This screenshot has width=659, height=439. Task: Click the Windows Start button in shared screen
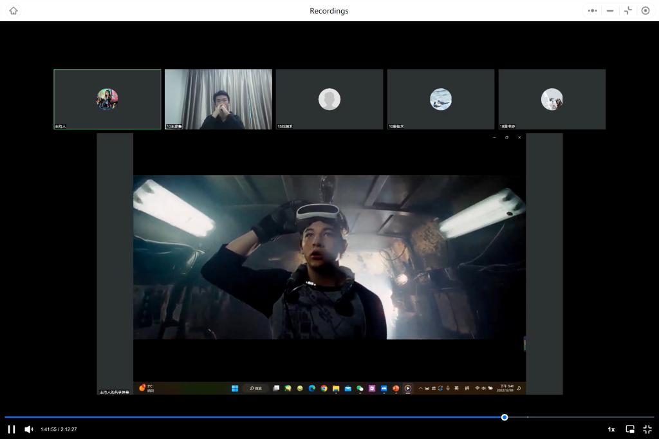235,388
